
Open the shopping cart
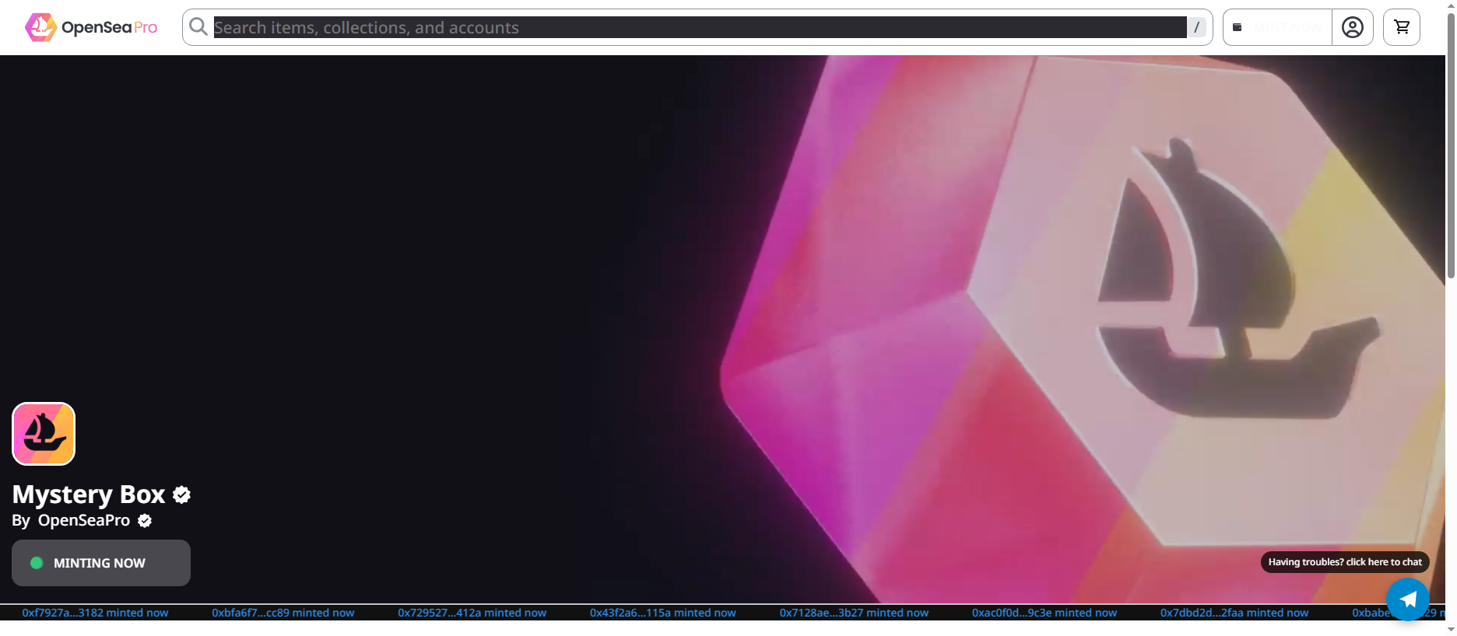[1402, 27]
